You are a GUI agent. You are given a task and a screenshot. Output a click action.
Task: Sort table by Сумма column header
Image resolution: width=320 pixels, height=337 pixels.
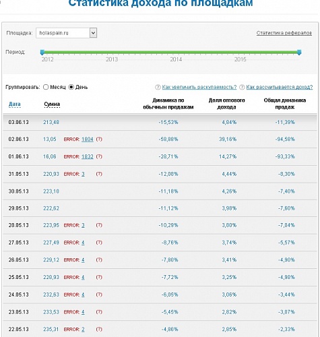[x=52, y=104]
